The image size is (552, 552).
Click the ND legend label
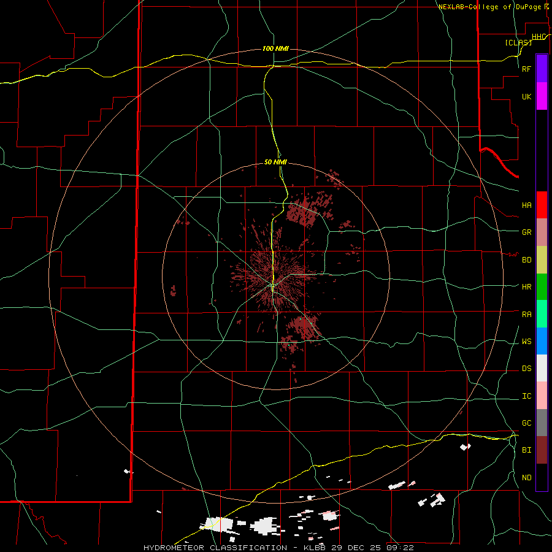[527, 477]
